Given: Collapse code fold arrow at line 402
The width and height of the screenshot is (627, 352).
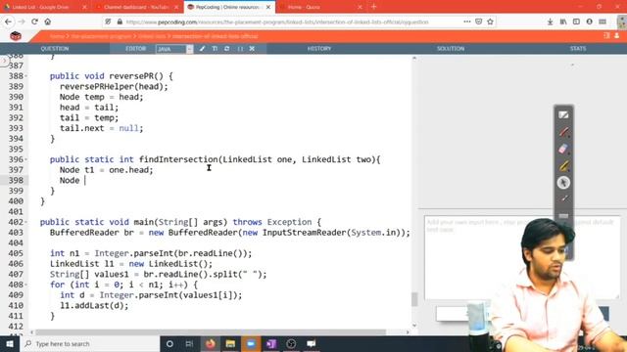Looking at the screenshot, I should tap(26, 222).
